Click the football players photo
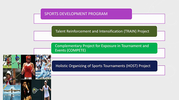This screenshot has width=179, height=100. pos(7,61)
